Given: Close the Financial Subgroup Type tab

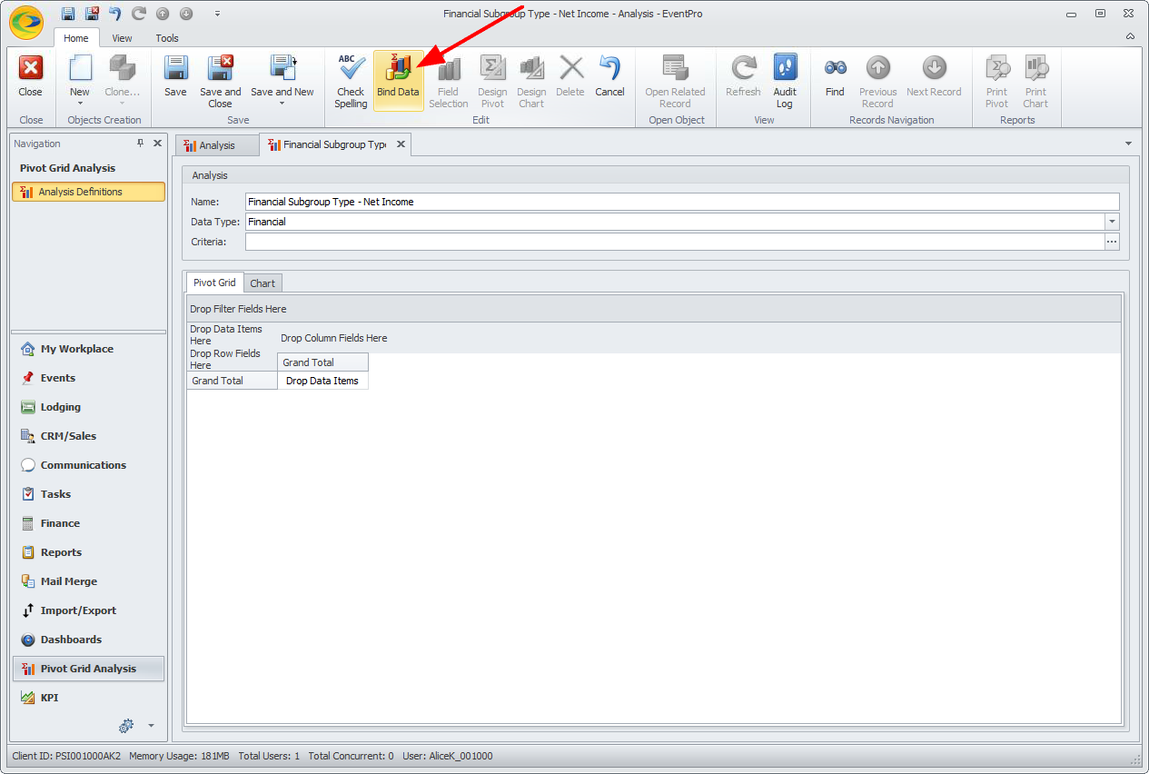Looking at the screenshot, I should 401,144.
